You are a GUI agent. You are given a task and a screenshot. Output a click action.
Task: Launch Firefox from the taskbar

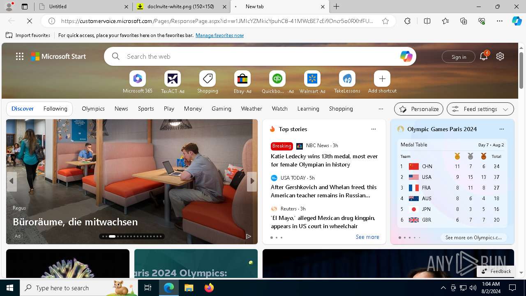click(x=209, y=288)
